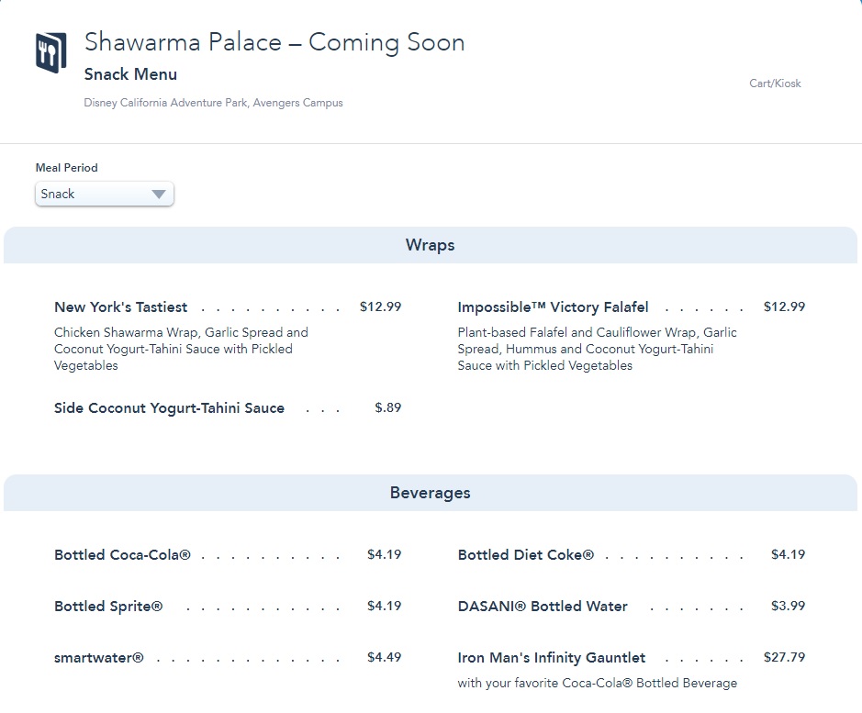Click the dining fork and knife icon
The height and width of the screenshot is (713, 862).
point(51,51)
